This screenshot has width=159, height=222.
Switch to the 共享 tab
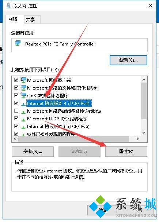click(30, 19)
